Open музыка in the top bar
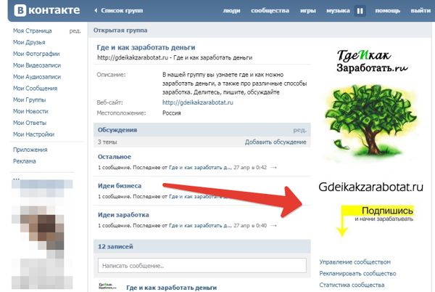The height and width of the screenshot is (292, 435). (338, 11)
